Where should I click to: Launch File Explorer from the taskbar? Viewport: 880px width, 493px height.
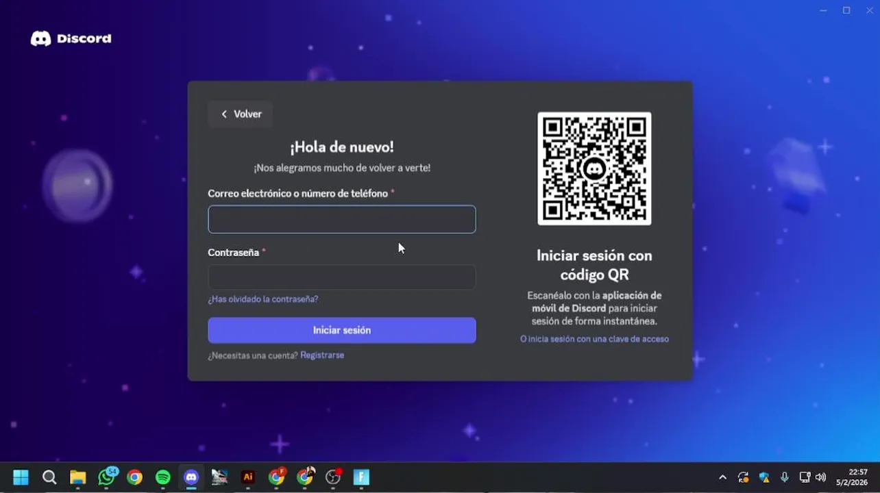point(77,477)
